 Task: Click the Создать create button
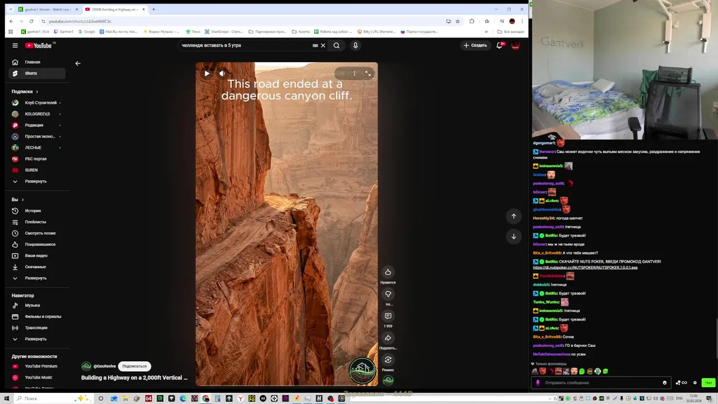(x=475, y=45)
